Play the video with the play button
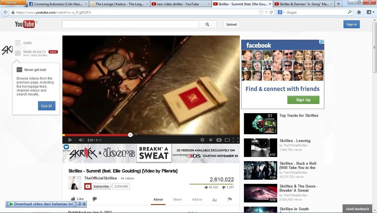 (x=70, y=140)
